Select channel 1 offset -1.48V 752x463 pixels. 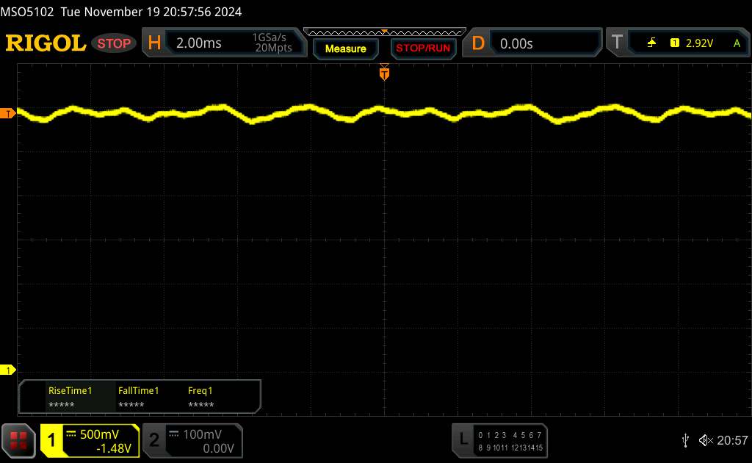pos(114,448)
